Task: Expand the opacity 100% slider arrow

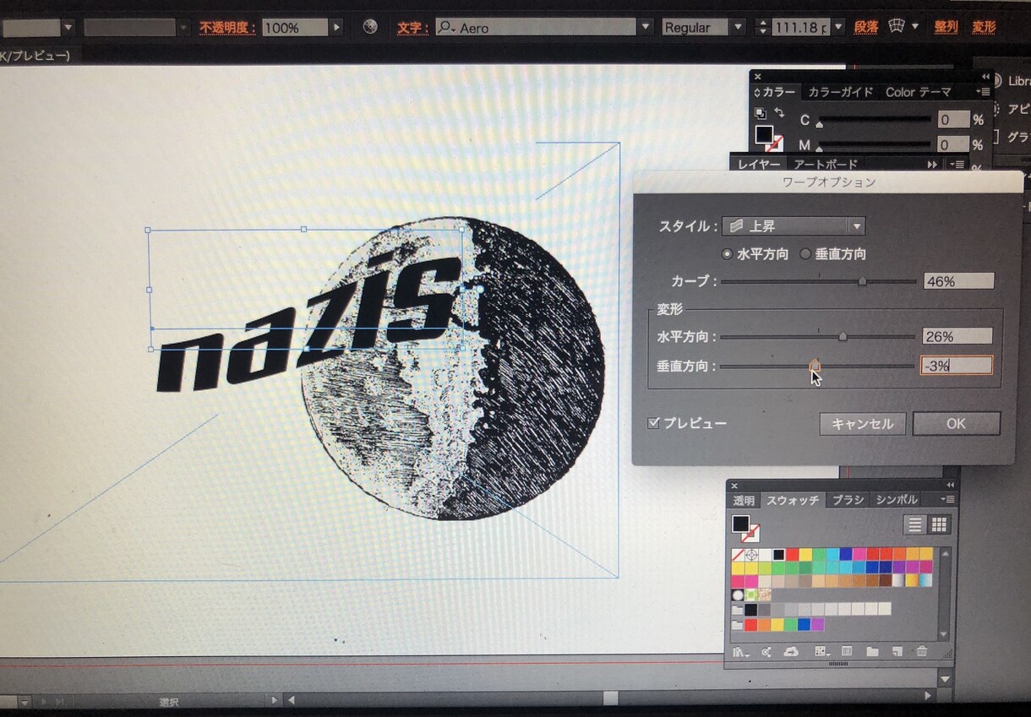Action: (x=336, y=28)
